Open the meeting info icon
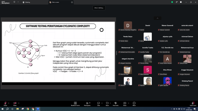 (x=14, y=2)
